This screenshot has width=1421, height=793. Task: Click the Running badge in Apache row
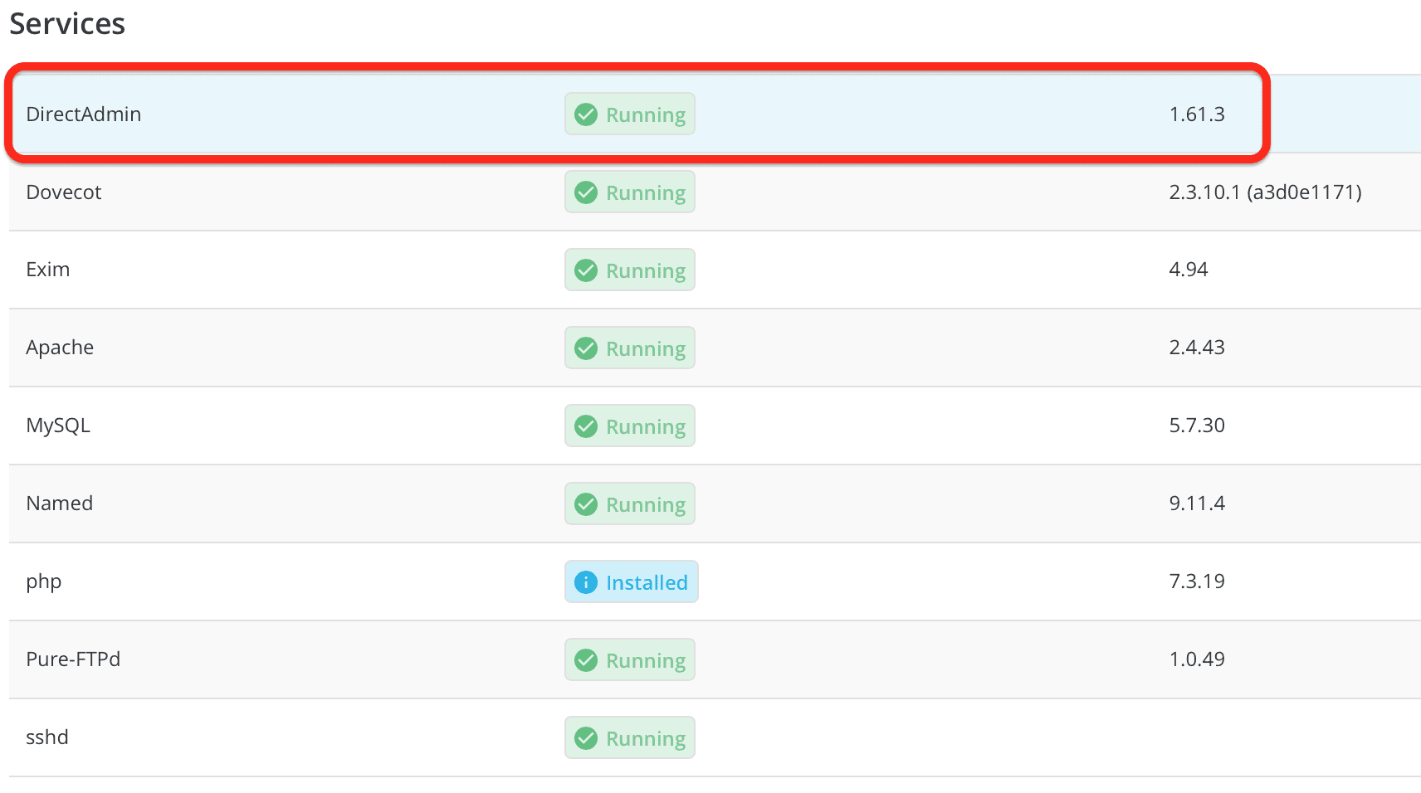point(630,348)
